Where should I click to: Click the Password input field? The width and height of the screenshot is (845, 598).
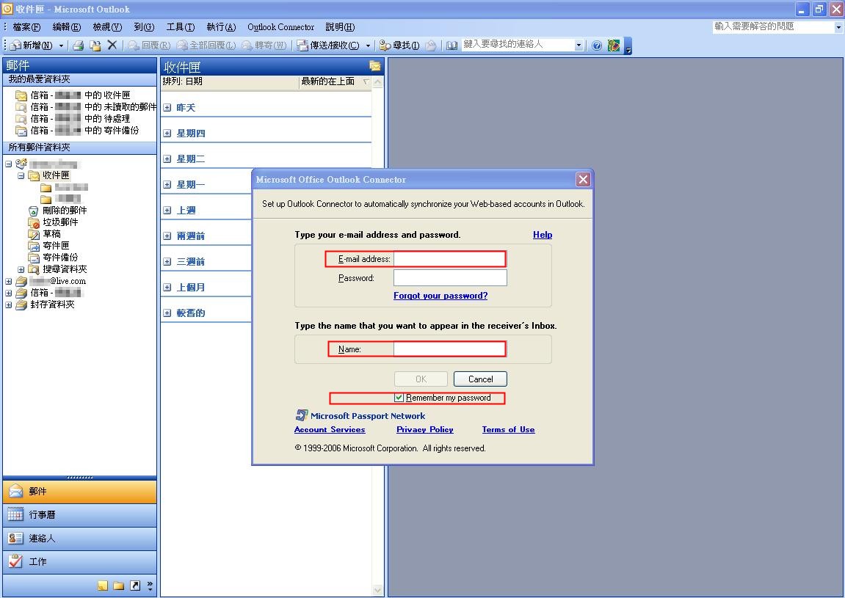pyautogui.click(x=450, y=278)
